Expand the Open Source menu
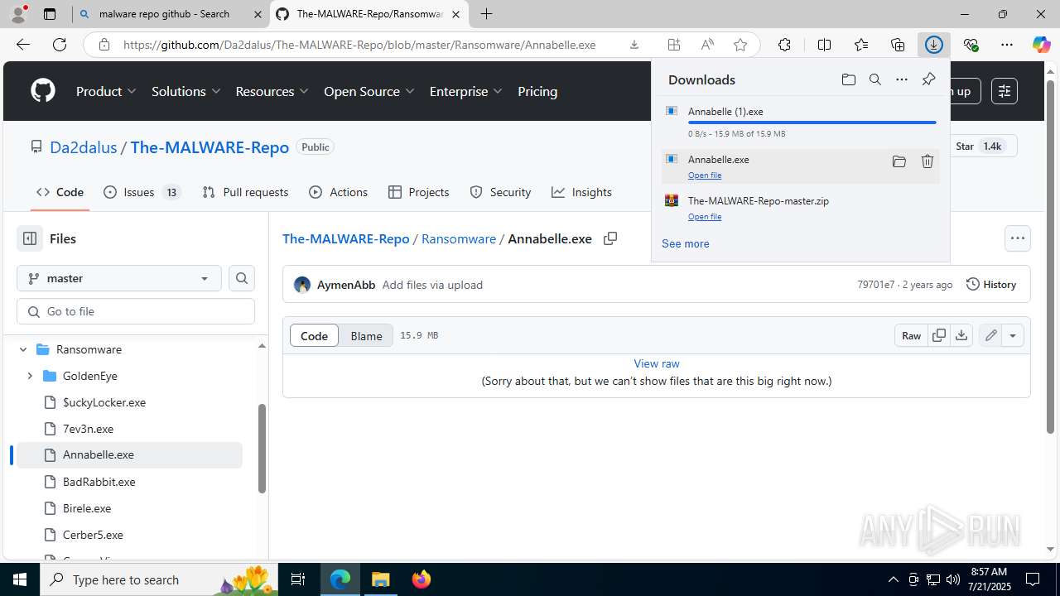The height and width of the screenshot is (596, 1060). (x=369, y=91)
